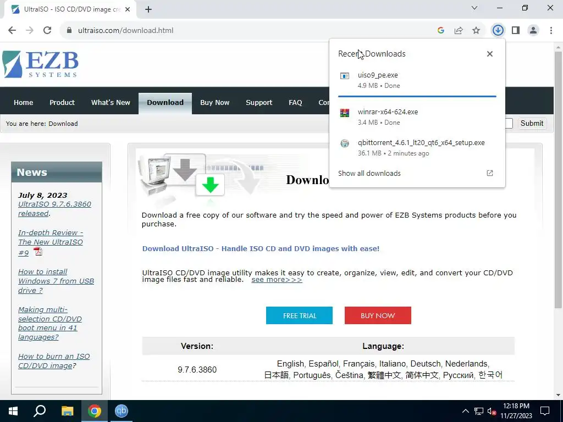Screen dimensions: 563x422
Task: Open 'In-depth Review - The New UltraISO #9' link
Action: pyautogui.click(x=51, y=242)
